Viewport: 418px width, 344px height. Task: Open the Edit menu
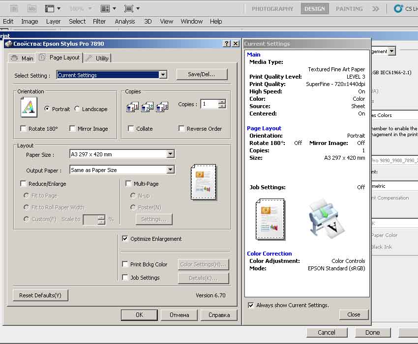8,21
